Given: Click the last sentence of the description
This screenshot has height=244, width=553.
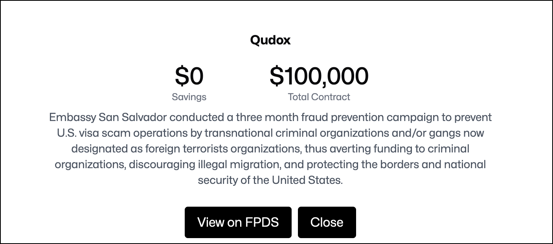Looking at the screenshot, I should tap(270, 181).
